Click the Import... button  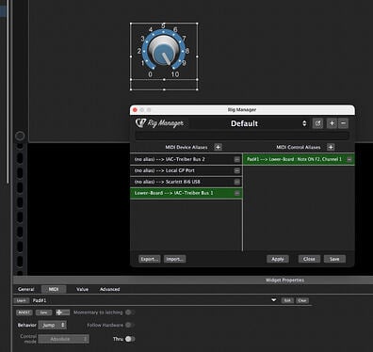point(175,259)
